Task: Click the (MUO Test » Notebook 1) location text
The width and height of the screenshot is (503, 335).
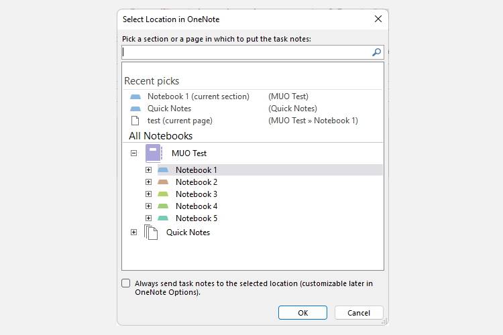Action: point(313,121)
